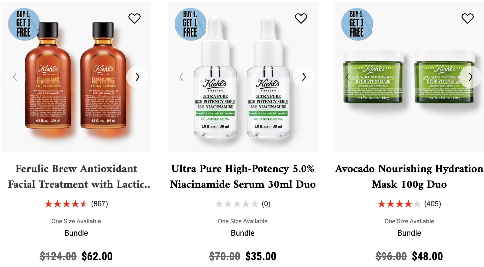Screen dimensions: 484x267
Task: Go to next Niacinamide Serum image
Action: [304, 77]
